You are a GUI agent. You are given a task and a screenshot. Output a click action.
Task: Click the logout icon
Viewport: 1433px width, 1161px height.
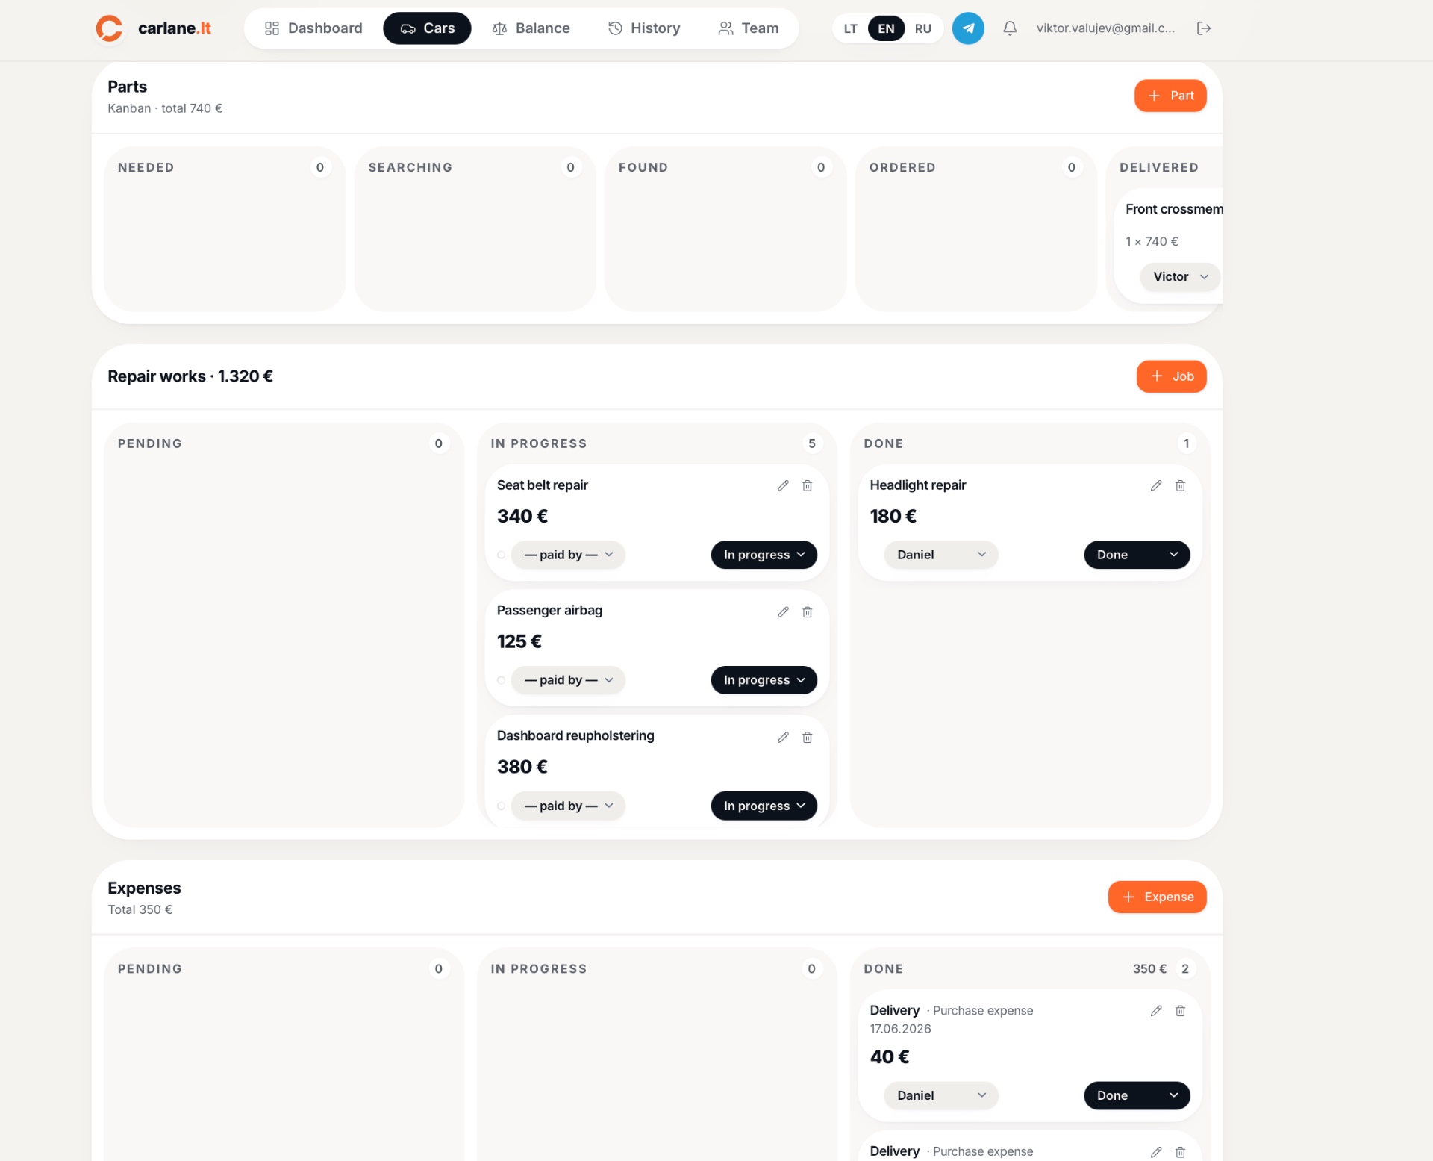pos(1204,28)
